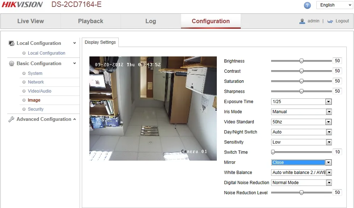
Task: Open the Mirror dropdown
Action: (301, 162)
